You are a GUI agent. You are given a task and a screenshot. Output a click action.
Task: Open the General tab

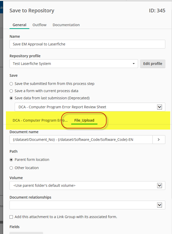[x=20, y=25]
